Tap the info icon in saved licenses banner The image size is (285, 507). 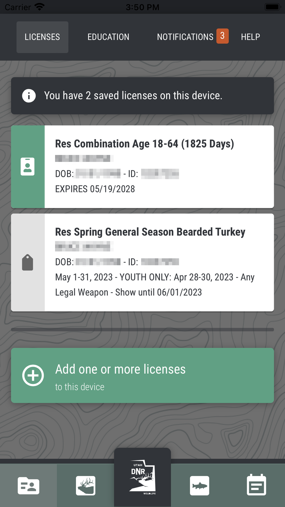point(29,96)
